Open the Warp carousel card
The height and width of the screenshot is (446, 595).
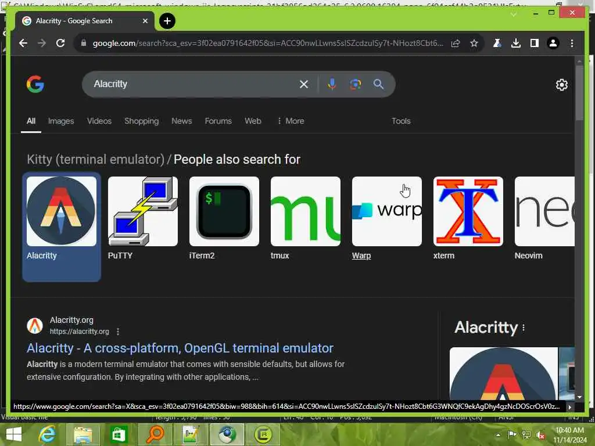[386, 218]
